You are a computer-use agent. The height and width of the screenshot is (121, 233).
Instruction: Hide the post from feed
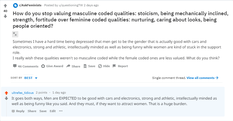tap(104, 66)
